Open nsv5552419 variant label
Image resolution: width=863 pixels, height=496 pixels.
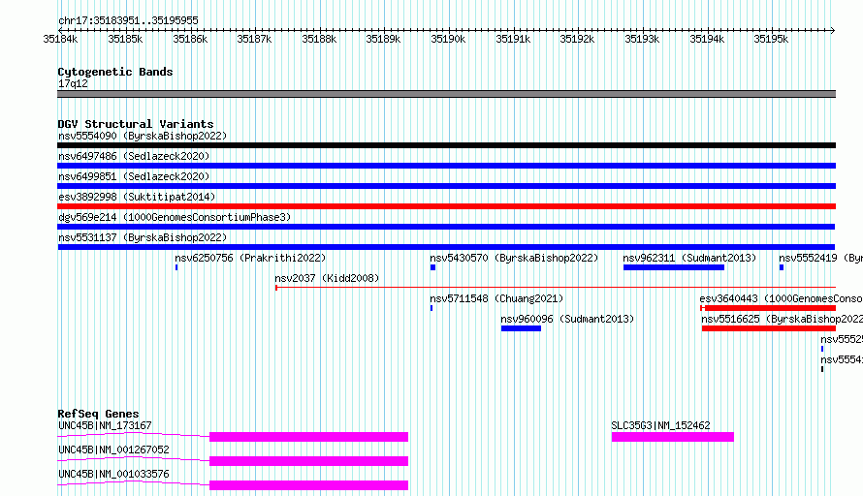820,258
